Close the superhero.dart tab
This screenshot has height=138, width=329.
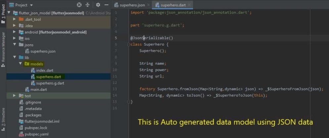[x=189, y=5]
